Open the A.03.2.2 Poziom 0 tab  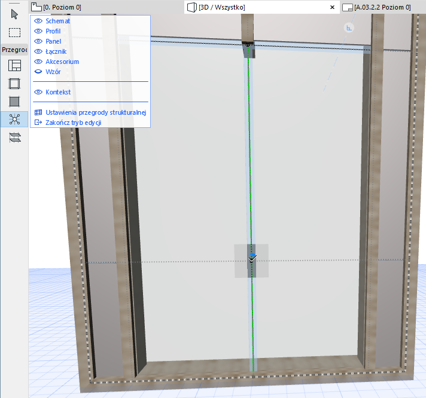[x=382, y=7]
